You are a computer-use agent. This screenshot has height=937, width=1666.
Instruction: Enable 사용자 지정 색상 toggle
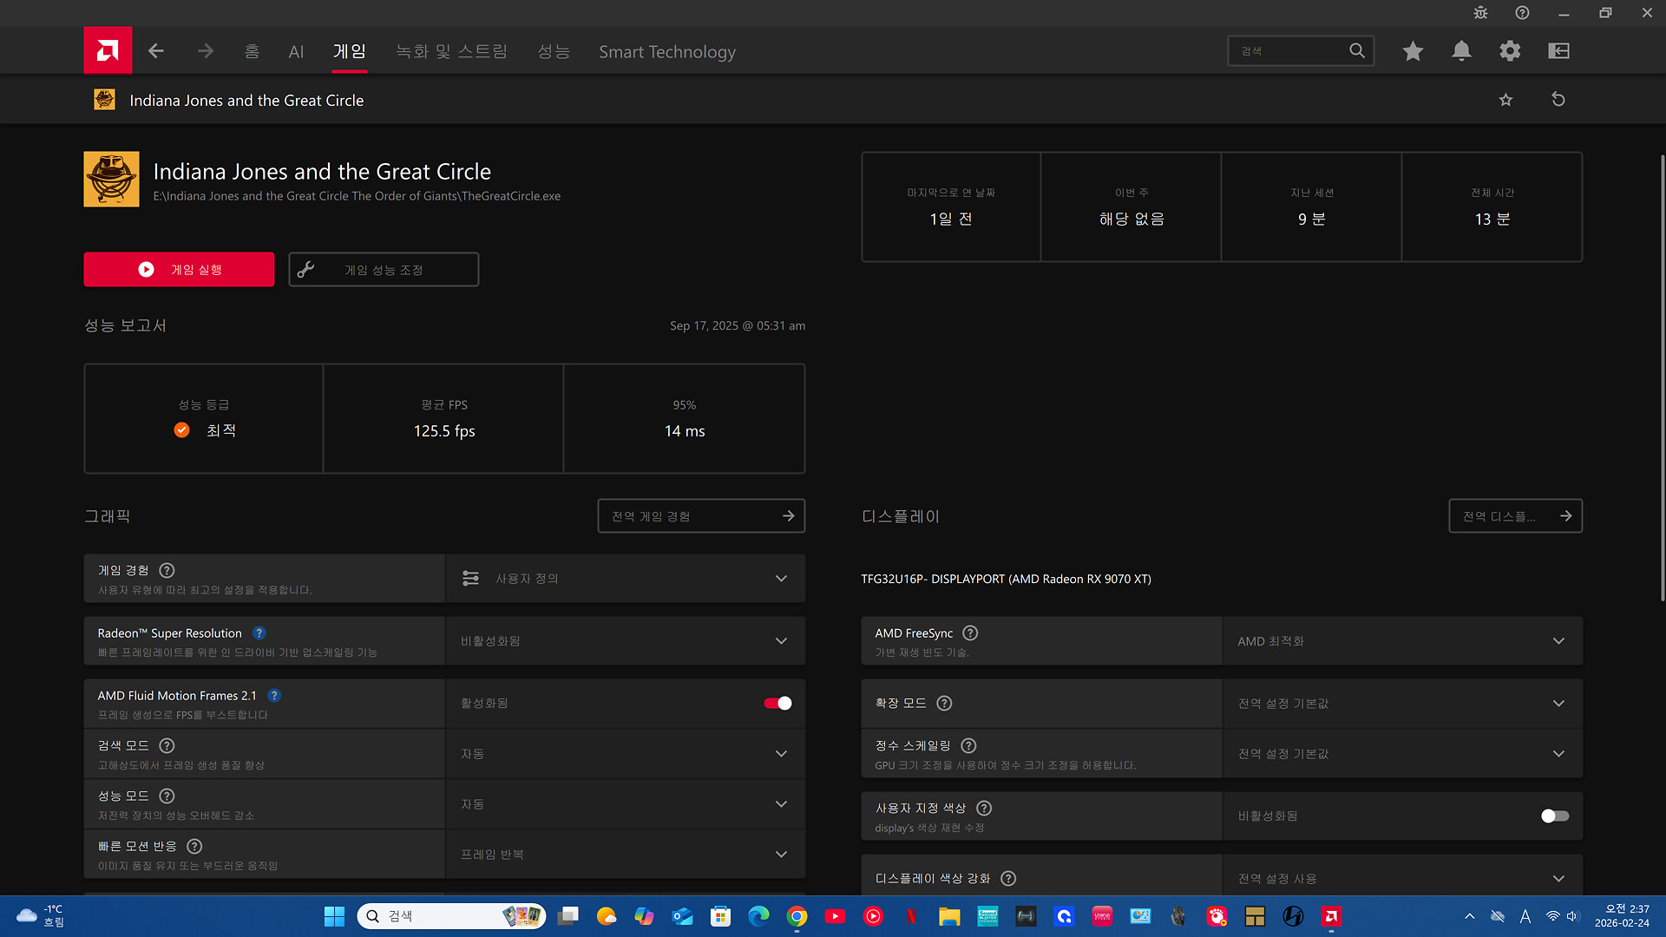[1554, 816]
